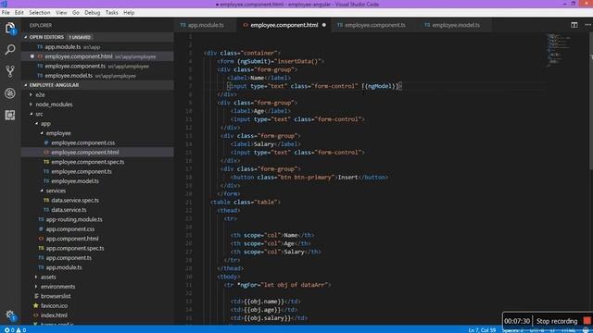The height and width of the screenshot is (333, 593).
Task: Open the Go menu
Action: pyautogui.click(x=76, y=12)
